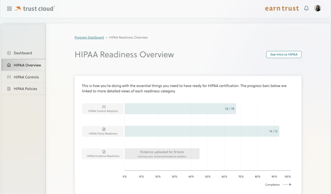This screenshot has height=194, width=331.
Task: Click the HIPAA Controls sliders icon
Action: tap(9, 77)
